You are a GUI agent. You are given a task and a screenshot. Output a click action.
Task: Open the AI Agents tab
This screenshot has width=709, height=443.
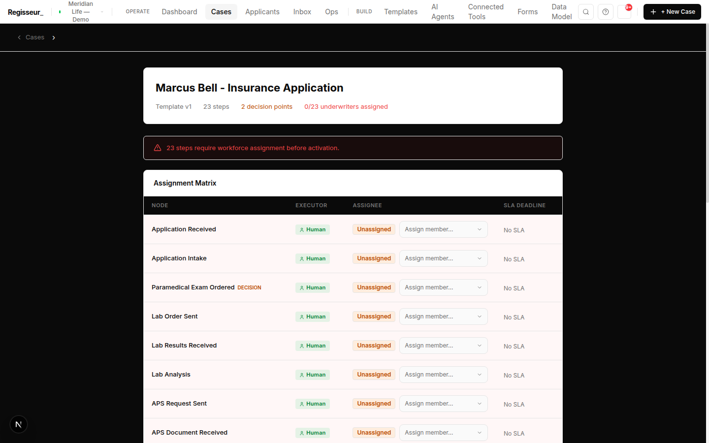[443, 12]
